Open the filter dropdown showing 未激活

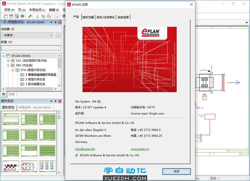click(x=27, y=35)
